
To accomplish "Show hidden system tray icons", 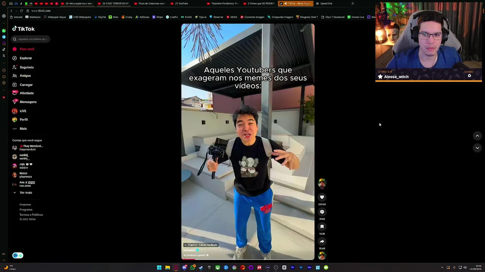I will (442, 267).
